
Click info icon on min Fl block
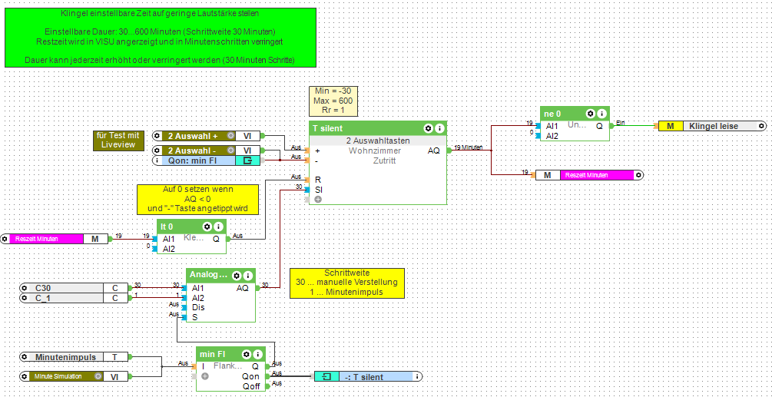point(258,354)
